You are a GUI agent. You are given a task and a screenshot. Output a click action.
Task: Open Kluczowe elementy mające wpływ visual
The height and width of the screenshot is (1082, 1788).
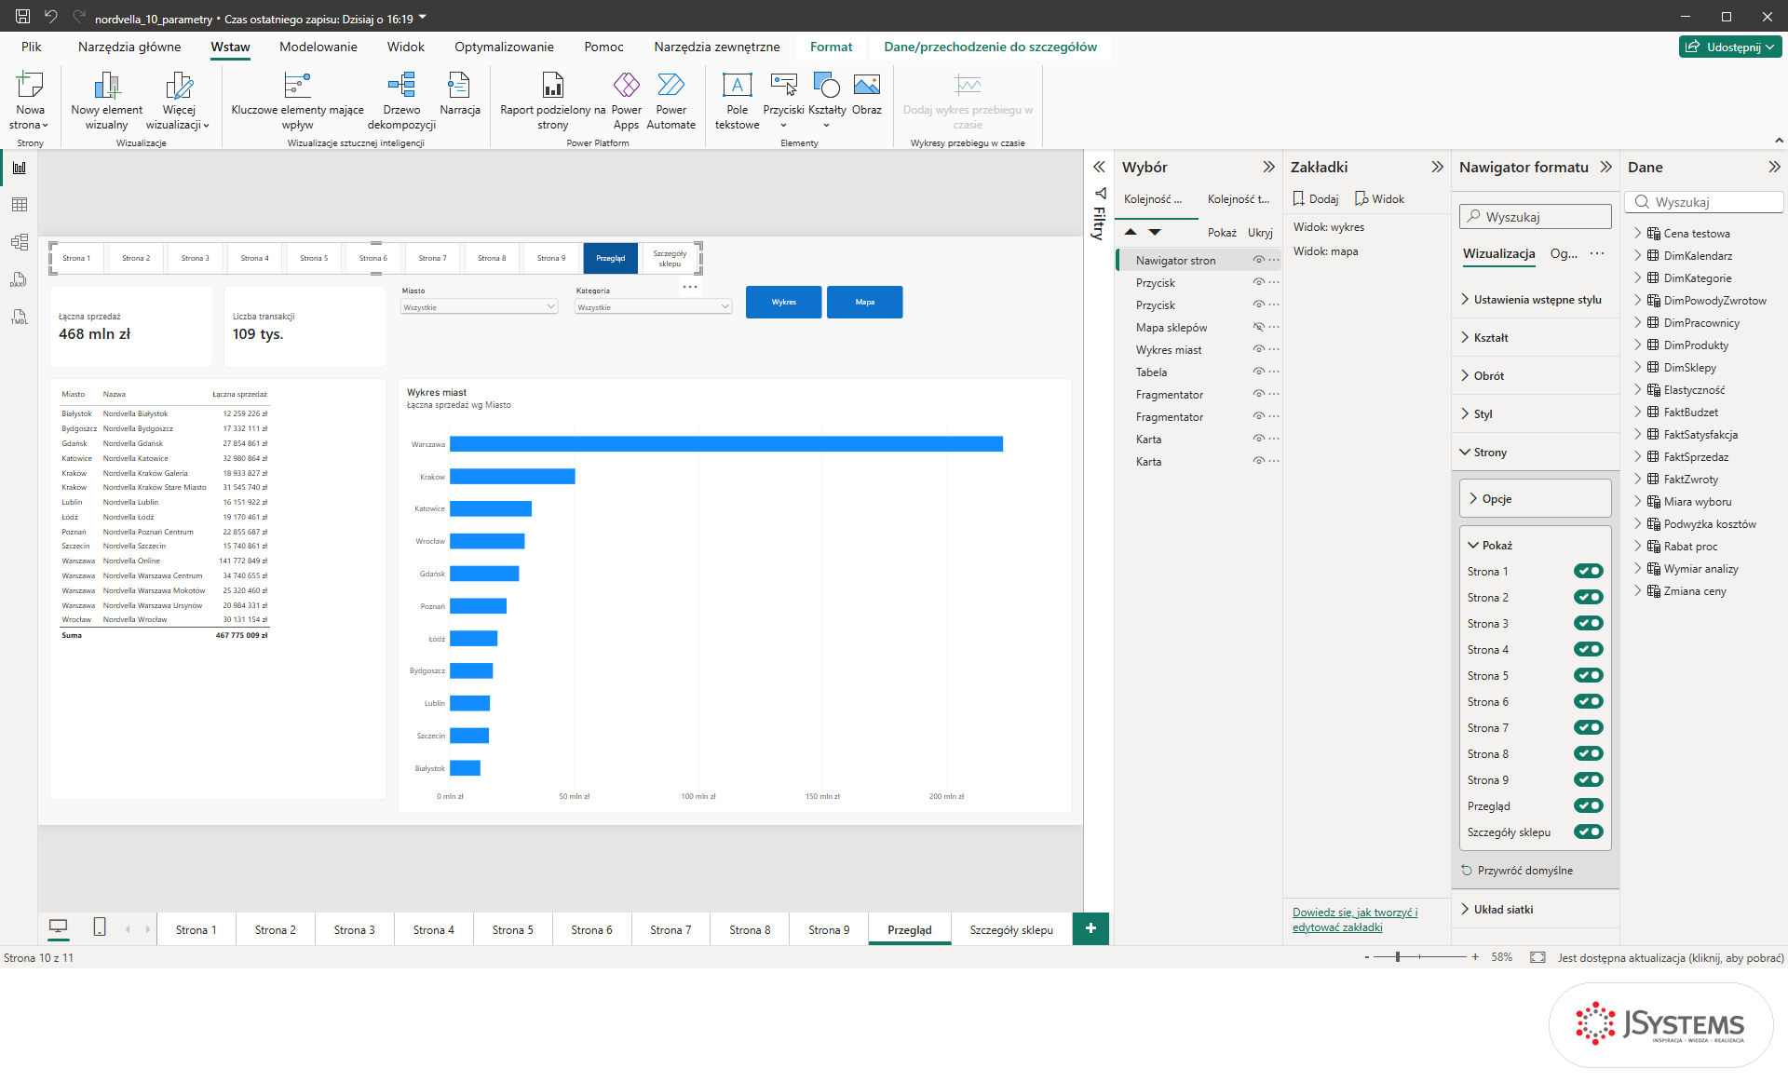pos(297,101)
